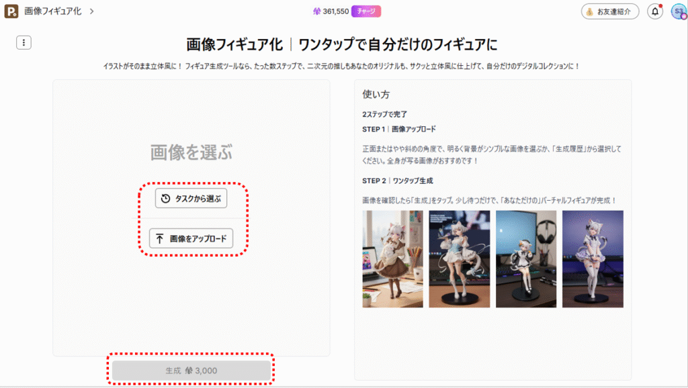Click the お友達紹介 label text
688x388 pixels.
coord(615,11)
